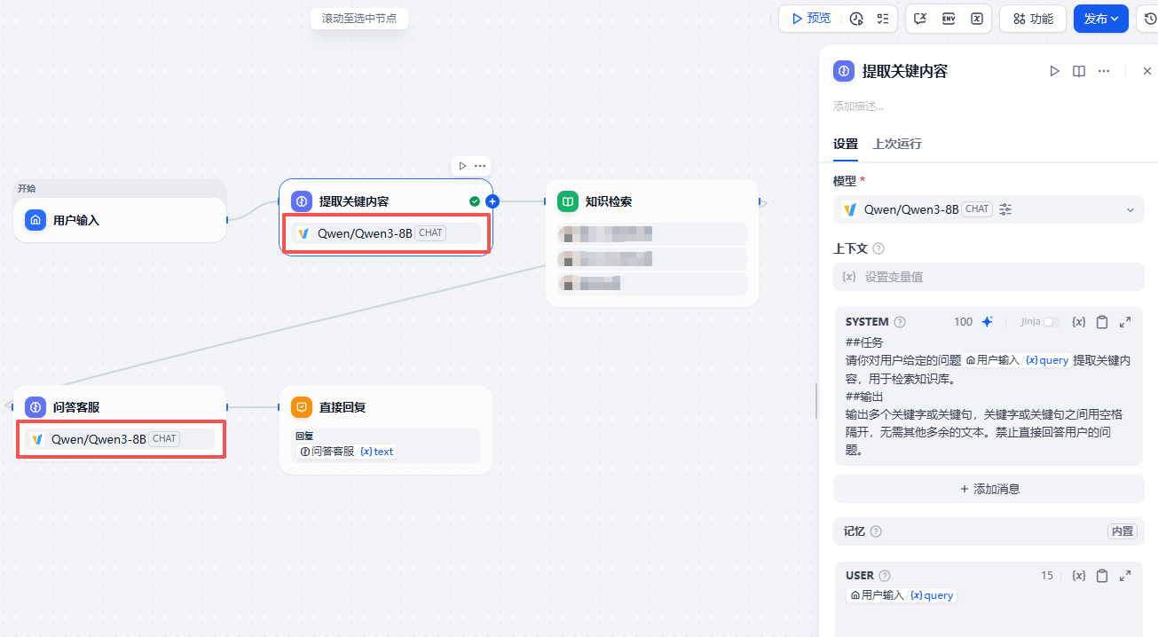This screenshot has width=1158, height=637.
Task: Insert variable via SYSTEM {x} icon
Action: 1079,322
